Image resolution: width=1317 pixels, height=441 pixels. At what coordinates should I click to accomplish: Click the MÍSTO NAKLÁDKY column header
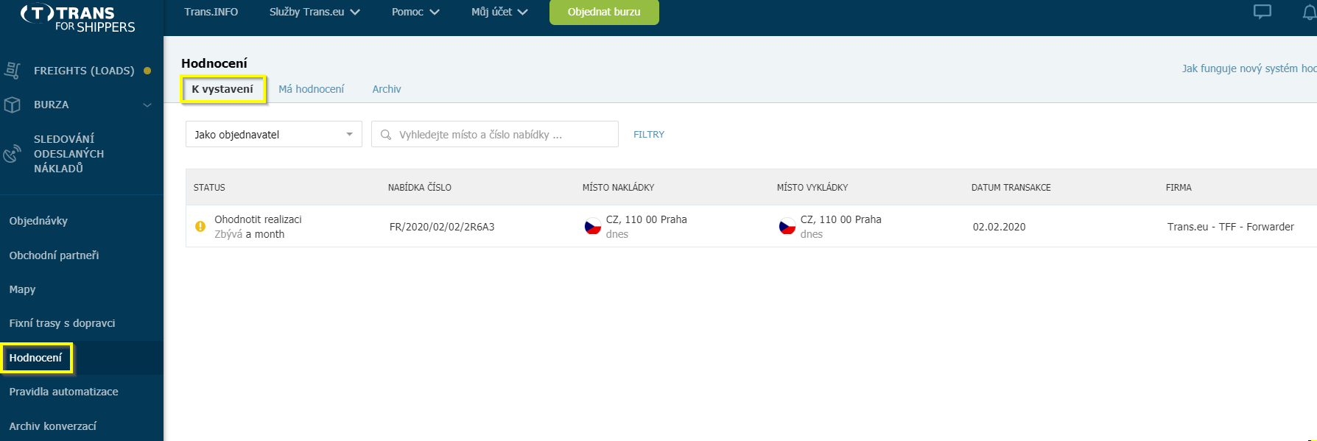tap(618, 188)
